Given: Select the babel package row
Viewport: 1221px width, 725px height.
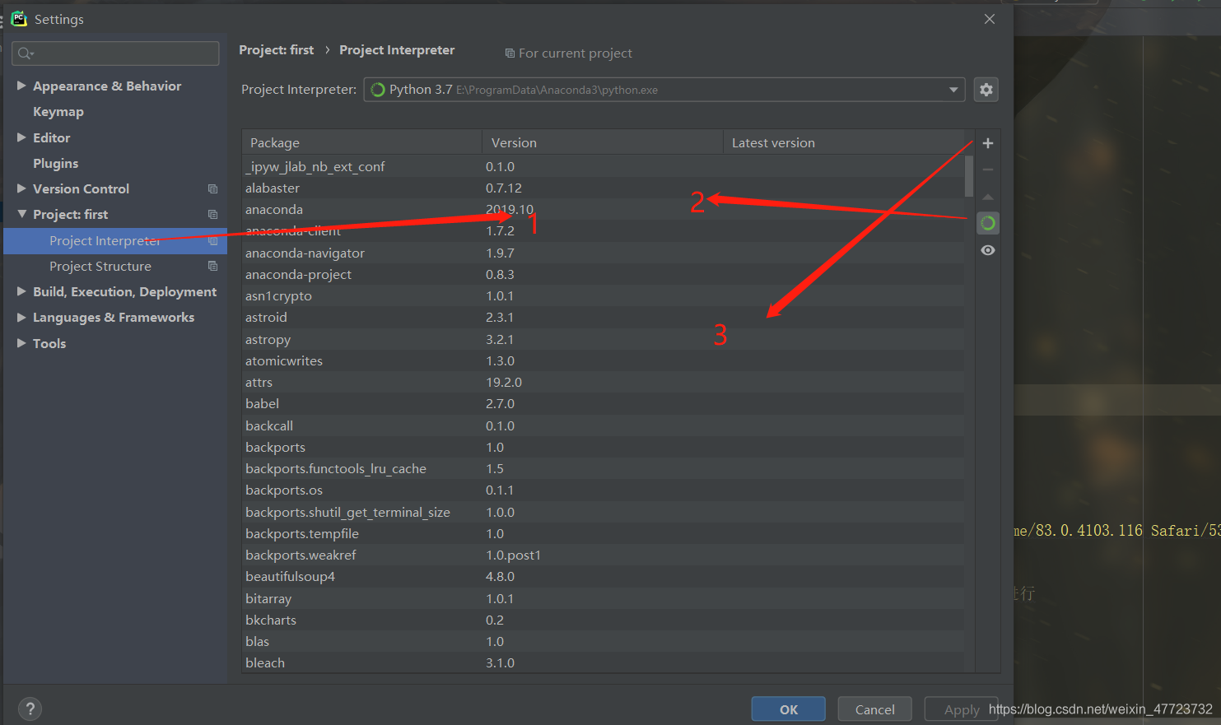Looking at the screenshot, I should pos(604,404).
